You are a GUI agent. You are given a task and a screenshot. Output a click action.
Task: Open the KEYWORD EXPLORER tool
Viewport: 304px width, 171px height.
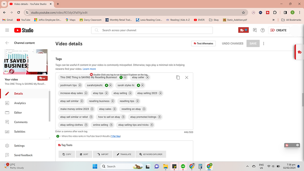coord(151,154)
